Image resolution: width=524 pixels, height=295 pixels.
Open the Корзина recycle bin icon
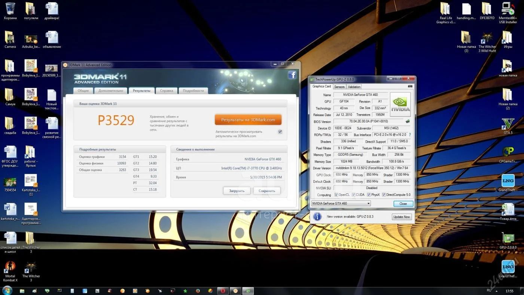coord(10,9)
